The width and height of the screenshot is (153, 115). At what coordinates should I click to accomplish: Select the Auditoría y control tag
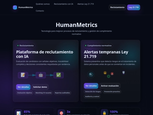[92, 97]
